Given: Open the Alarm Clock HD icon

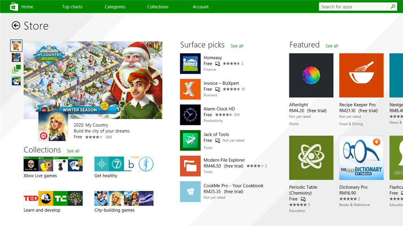Looking at the screenshot, I should pos(190,115).
